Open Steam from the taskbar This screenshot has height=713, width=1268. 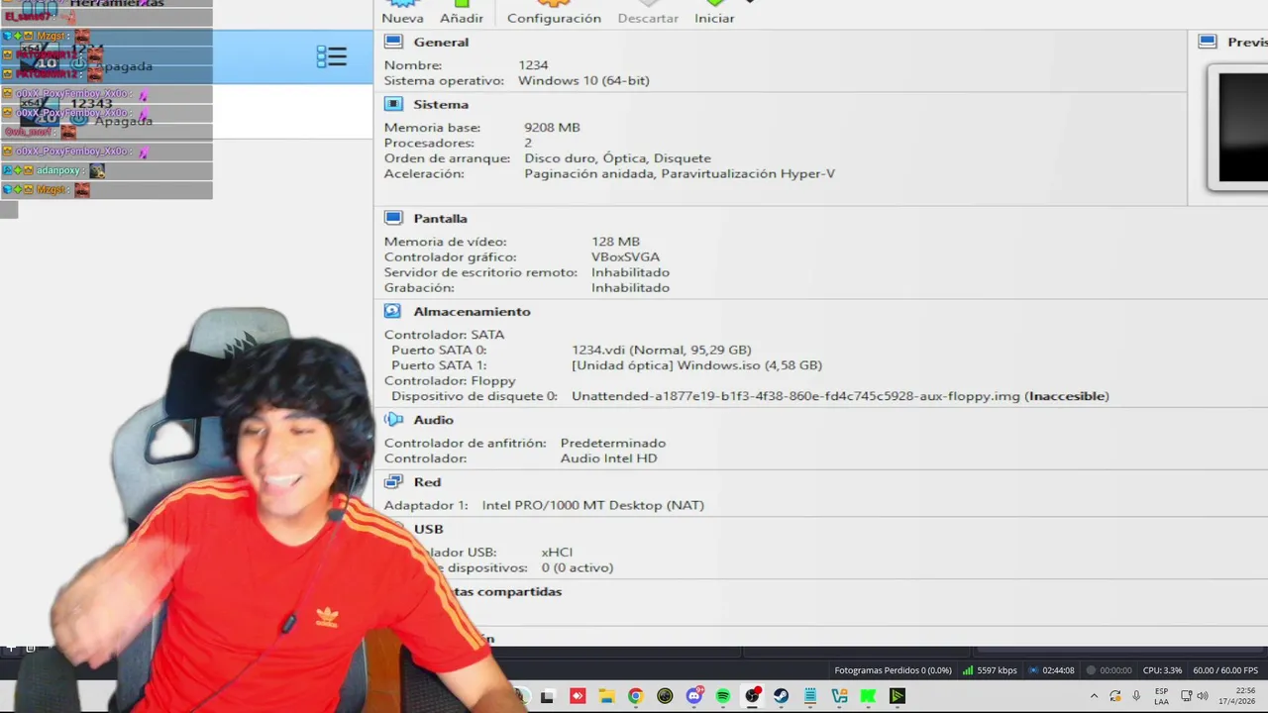tap(781, 696)
